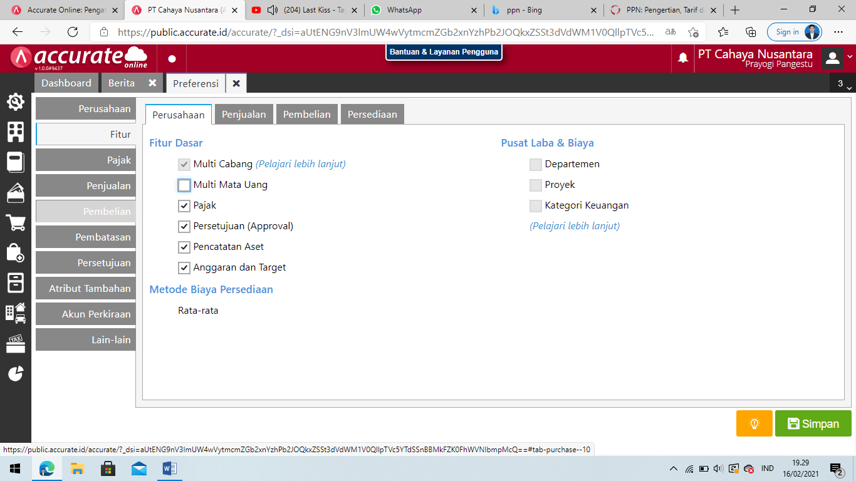856x481 pixels.
Task: Open Atribut Tambahan side menu
Action: (x=85, y=288)
